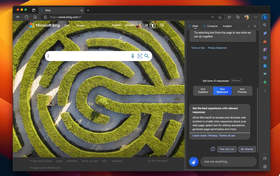Screen dimensions: 280x176
Task: Add this page to favorites
Action: 220,17
